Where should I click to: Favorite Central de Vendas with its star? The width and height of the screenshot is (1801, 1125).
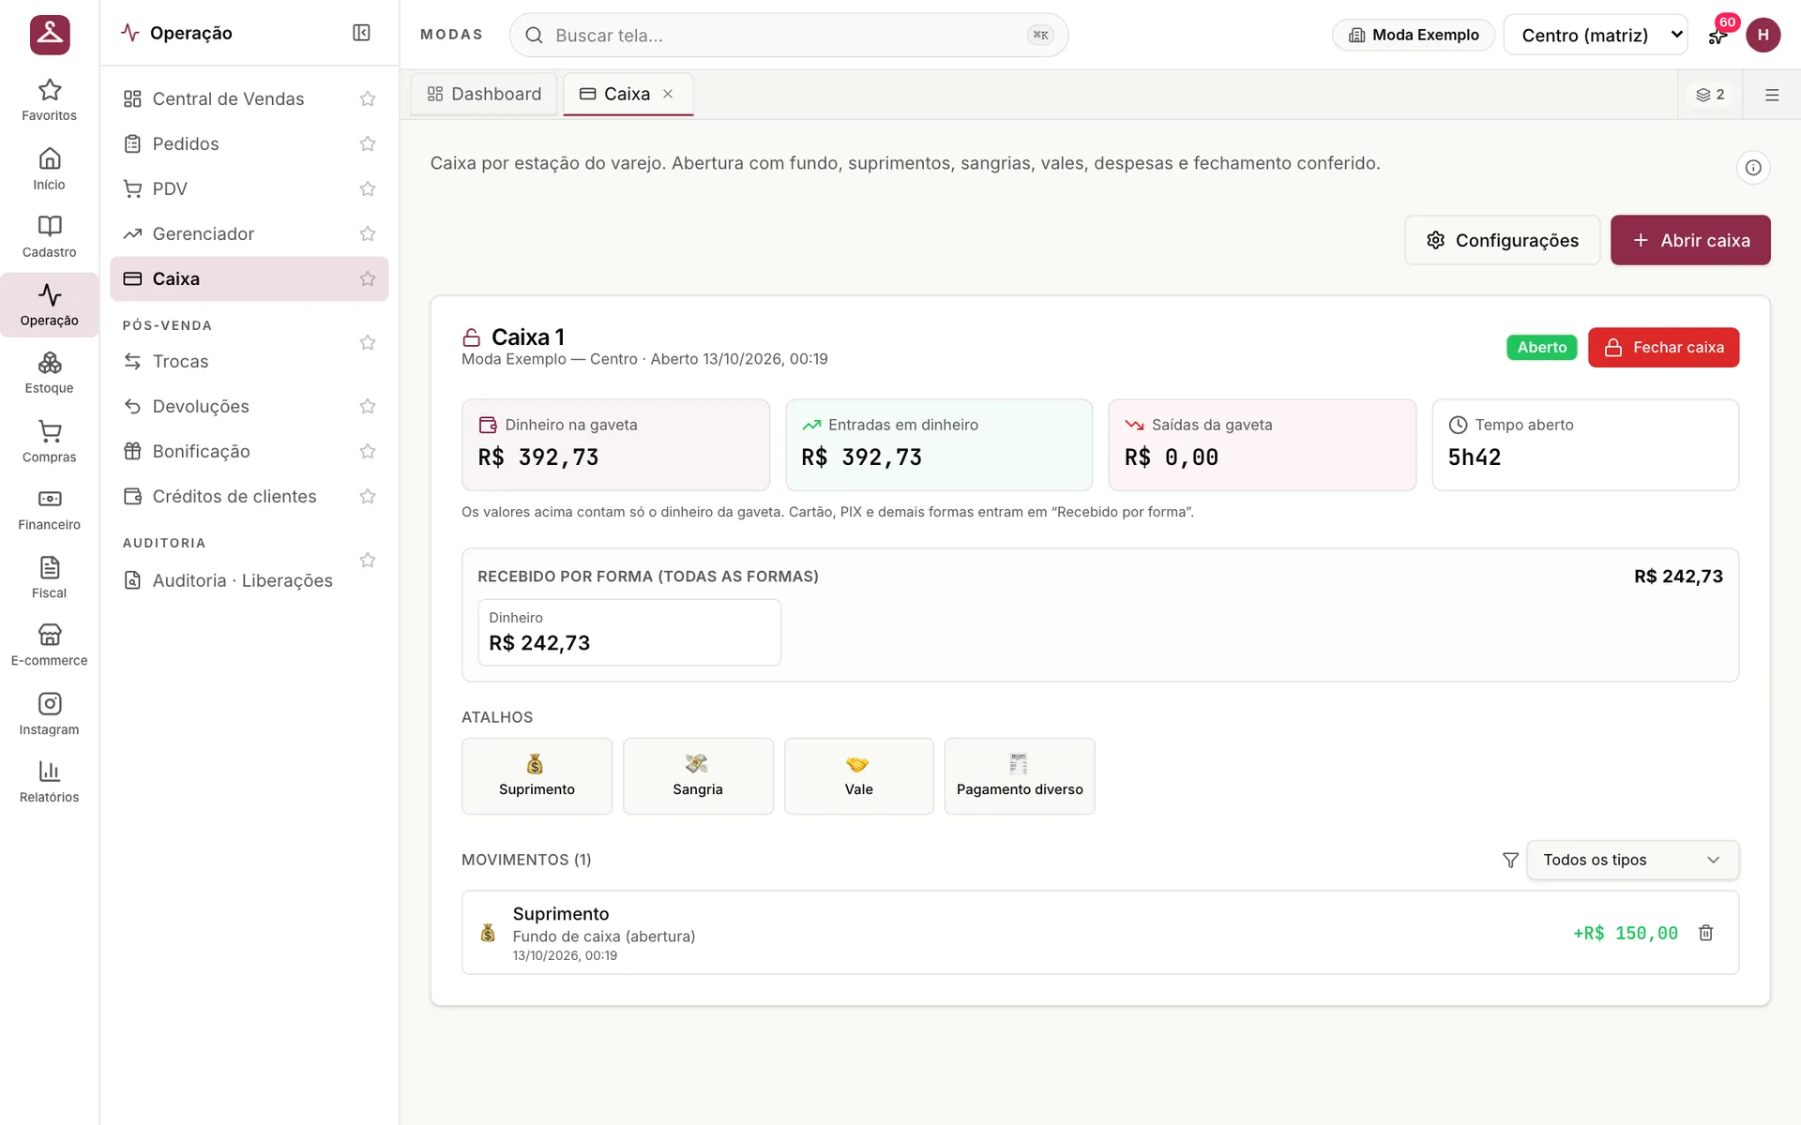tap(368, 98)
